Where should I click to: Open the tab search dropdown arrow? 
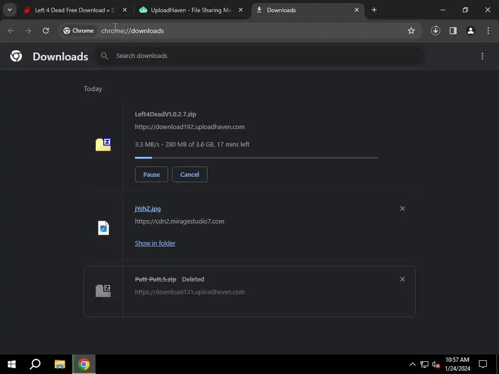coord(10,10)
